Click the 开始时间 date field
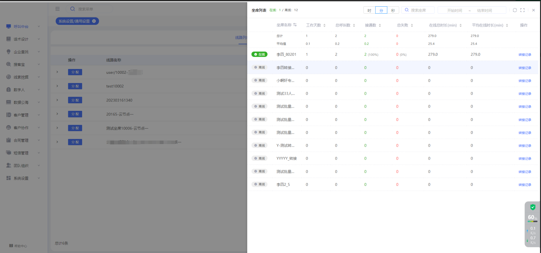The image size is (541, 253). click(454, 10)
